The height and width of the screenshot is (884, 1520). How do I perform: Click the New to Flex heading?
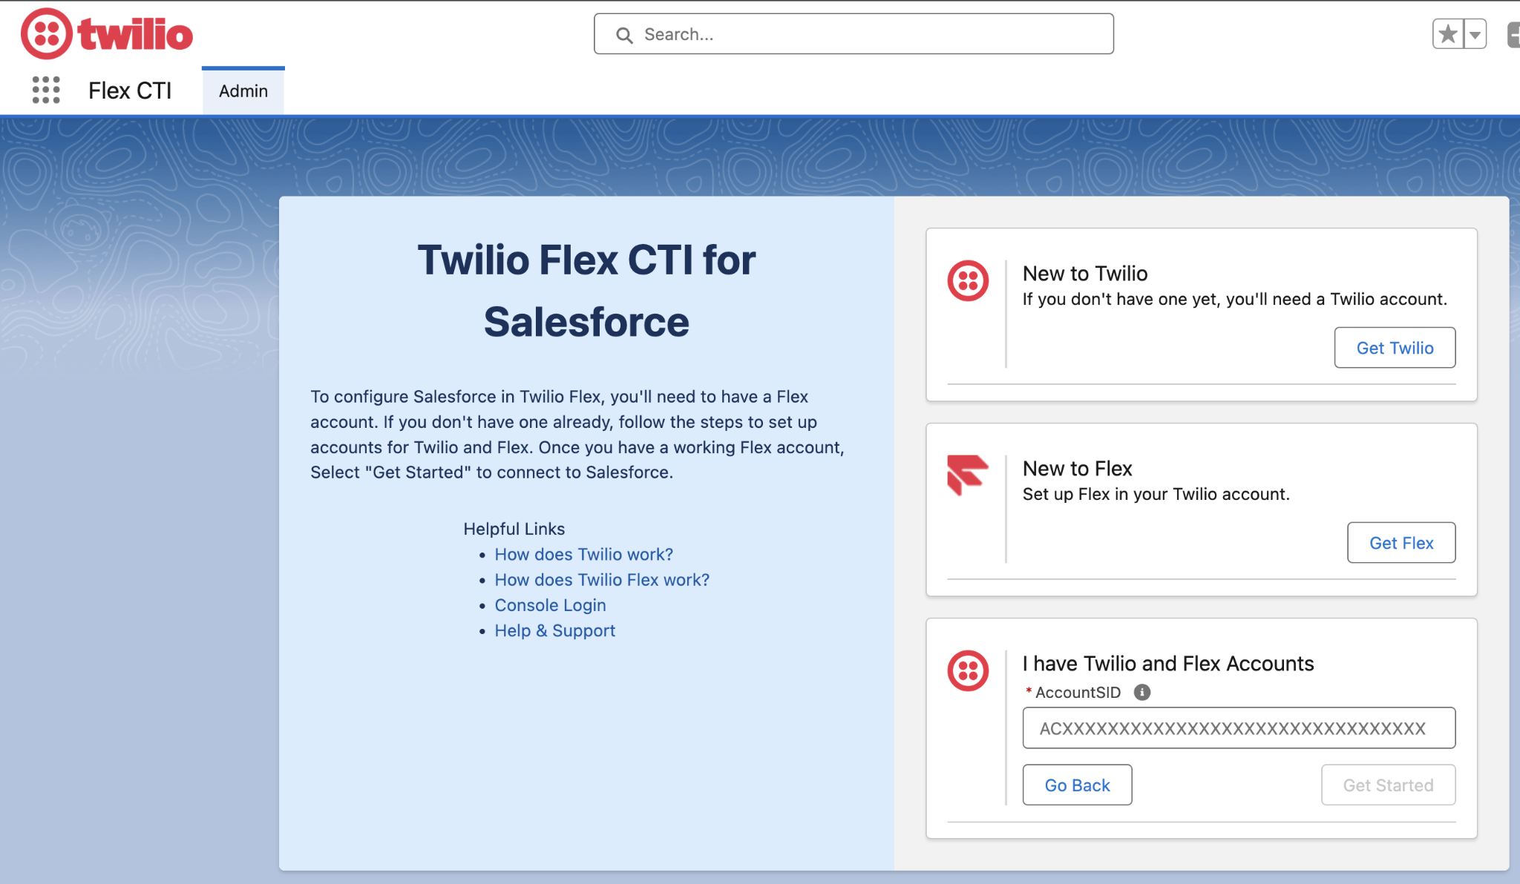(1078, 469)
